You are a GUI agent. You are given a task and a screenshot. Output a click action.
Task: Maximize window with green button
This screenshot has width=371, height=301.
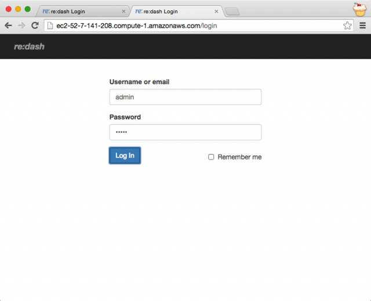pyautogui.click(x=28, y=9)
